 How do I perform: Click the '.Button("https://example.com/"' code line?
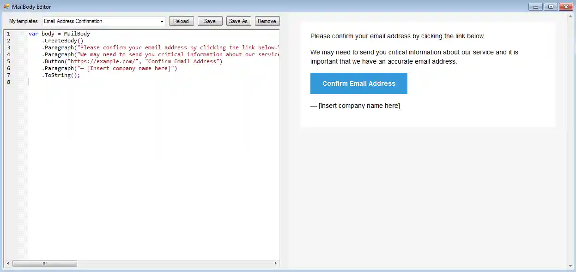coord(132,61)
